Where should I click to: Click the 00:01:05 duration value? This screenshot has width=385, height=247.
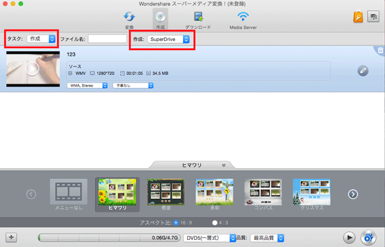click(x=134, y=73)
